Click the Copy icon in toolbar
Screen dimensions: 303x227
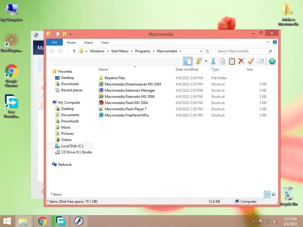point(223,61)
